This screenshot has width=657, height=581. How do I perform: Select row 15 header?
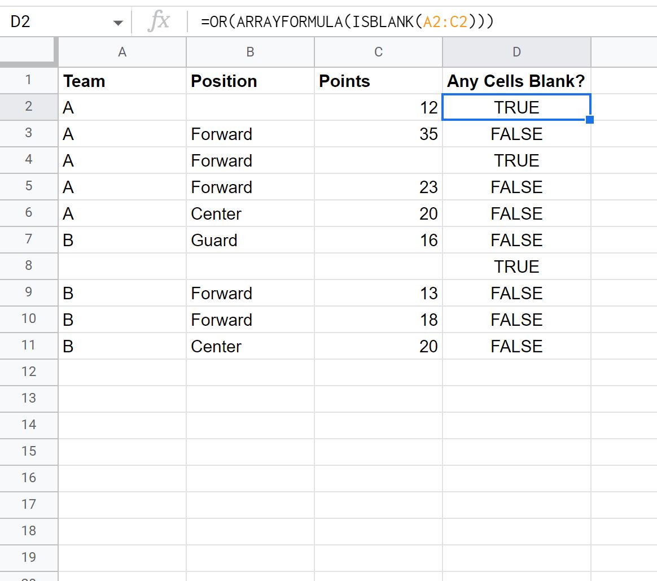[x=28, y=452]
